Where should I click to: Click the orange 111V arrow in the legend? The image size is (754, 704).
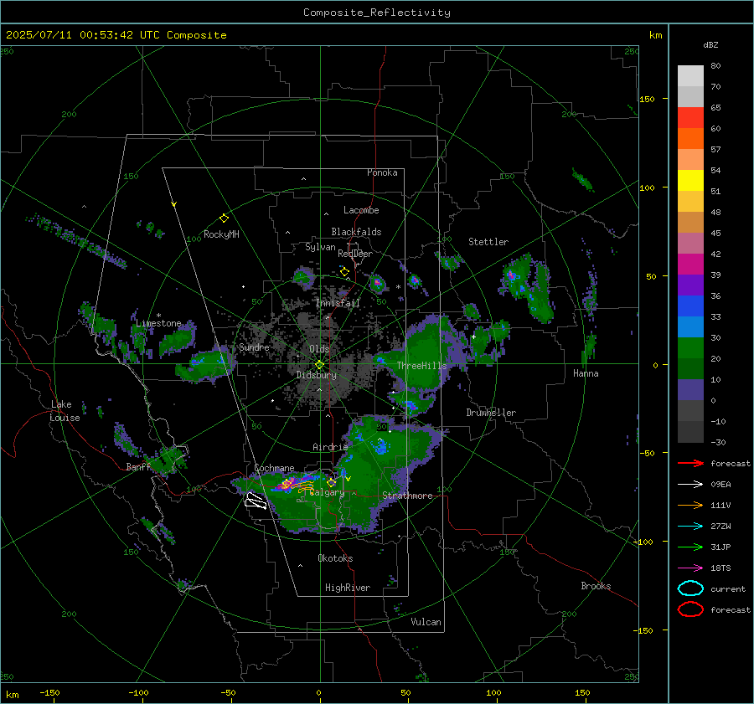[x=690, y=505]
